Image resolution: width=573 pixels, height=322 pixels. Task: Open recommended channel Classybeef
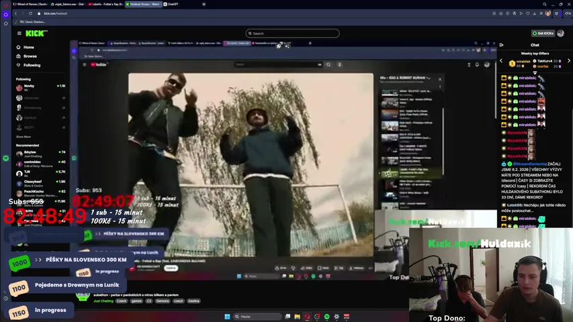click(40, 183)
